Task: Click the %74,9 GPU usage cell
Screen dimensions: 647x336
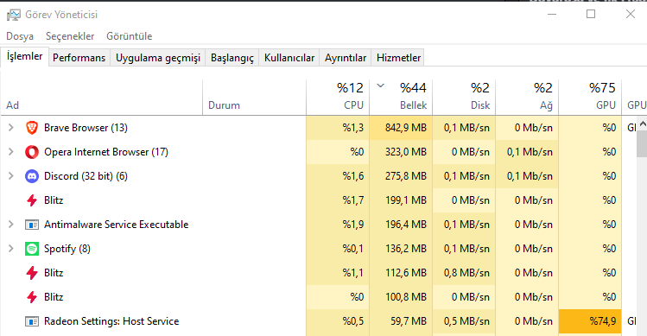Action: coord(590,321)
